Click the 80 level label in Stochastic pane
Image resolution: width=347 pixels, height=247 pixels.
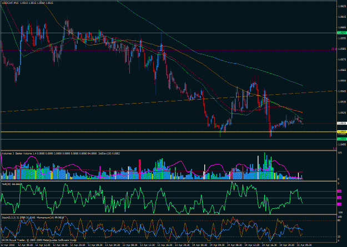tap(339, 220)
